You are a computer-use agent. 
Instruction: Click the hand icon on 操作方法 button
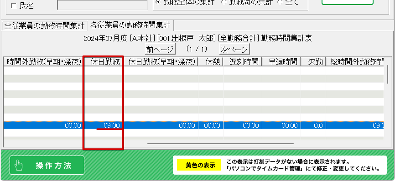coord(19,166)
